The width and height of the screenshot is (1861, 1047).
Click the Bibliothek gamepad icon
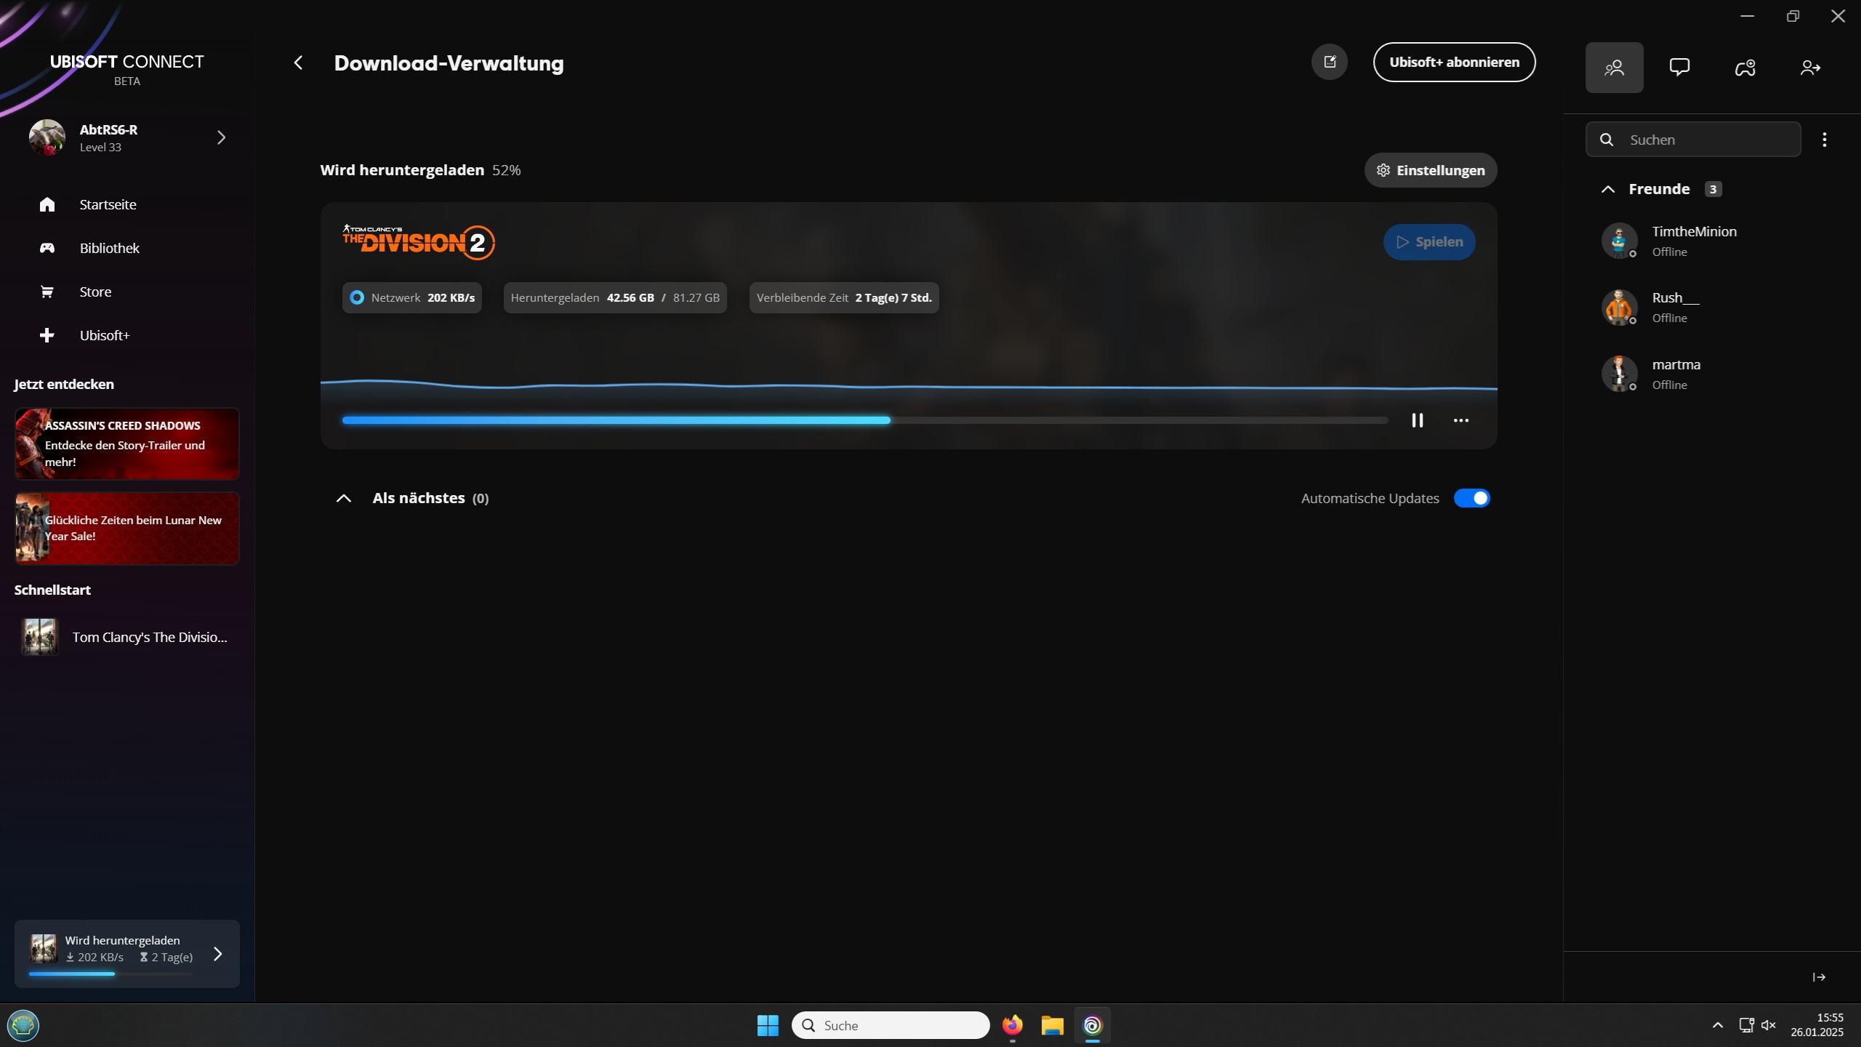click(x=47, y=248)
